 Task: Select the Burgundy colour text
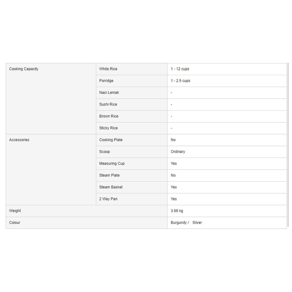[x=179, y=223]
